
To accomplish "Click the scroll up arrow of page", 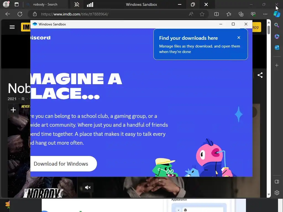I will point(269,22).
